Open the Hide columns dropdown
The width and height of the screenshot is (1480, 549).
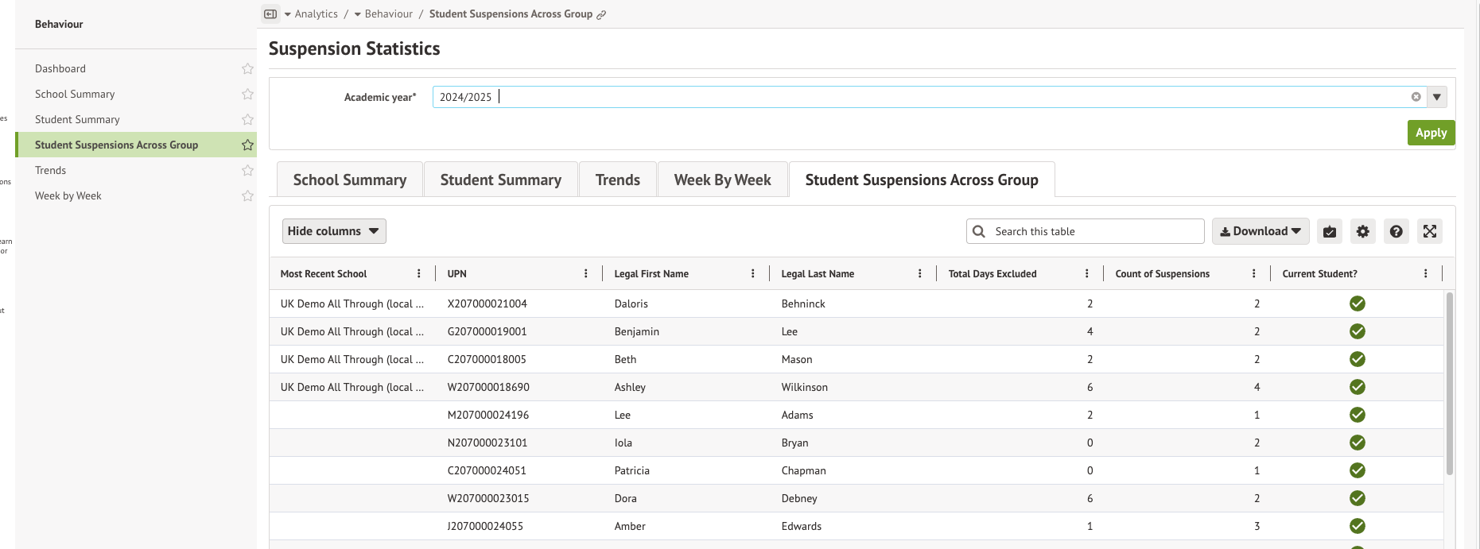(334, 231)
